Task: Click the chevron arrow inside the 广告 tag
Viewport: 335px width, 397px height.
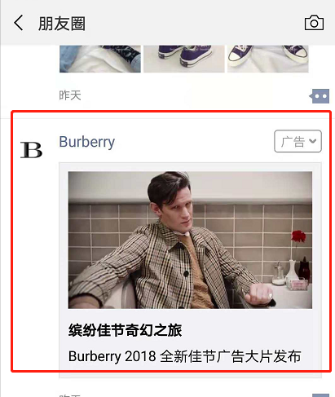Action: pyautogui.click(x=313, y=141)
